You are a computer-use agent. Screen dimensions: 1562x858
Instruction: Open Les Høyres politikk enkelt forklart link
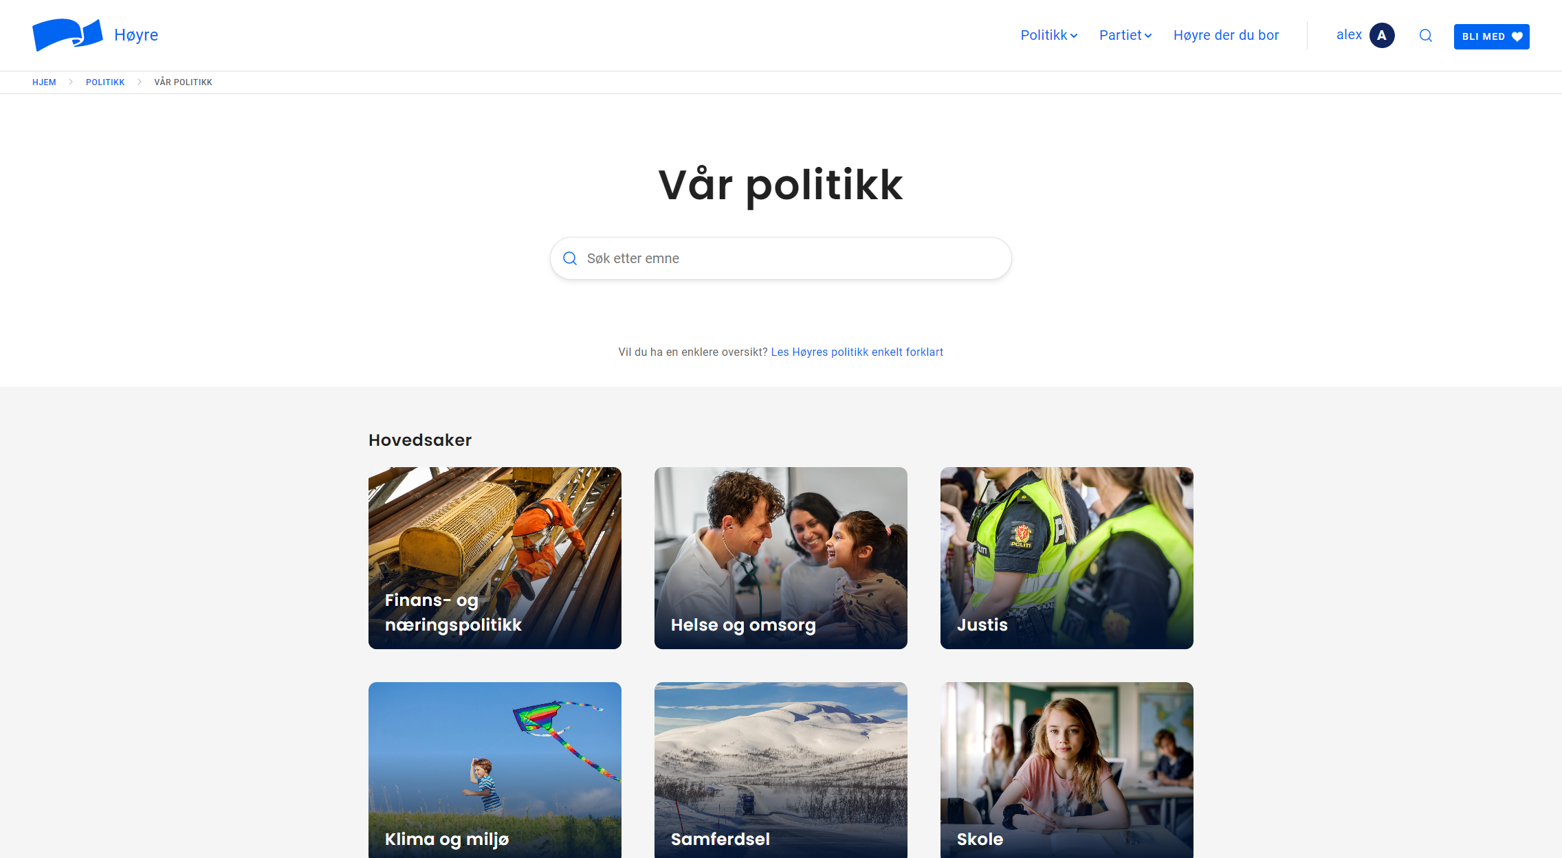point(857,352)
